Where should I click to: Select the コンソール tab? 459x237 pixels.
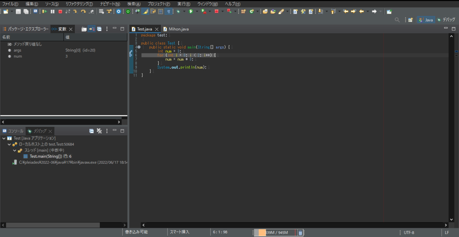click(x=13, y=131)
